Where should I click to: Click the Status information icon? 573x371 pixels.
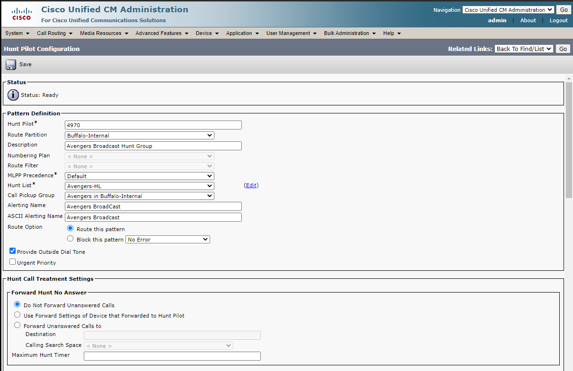pos(13,95)
